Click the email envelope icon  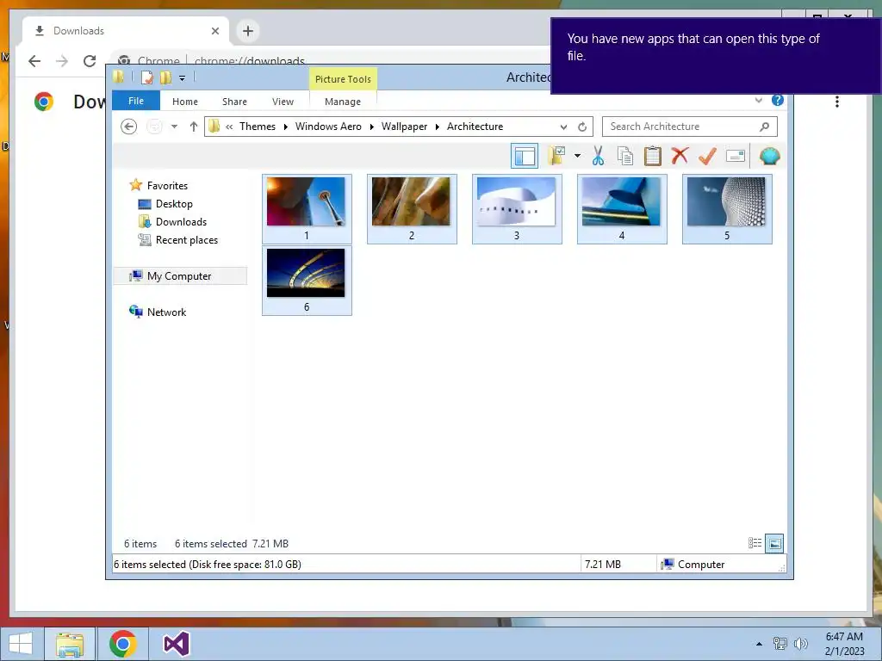[x=736, y=156]
